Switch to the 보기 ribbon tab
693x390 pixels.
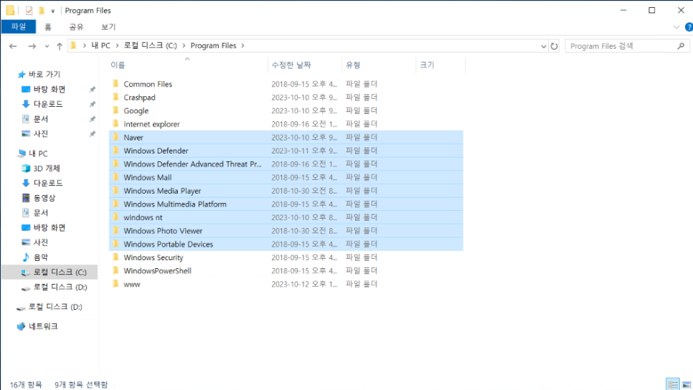[x=108, y=27]
